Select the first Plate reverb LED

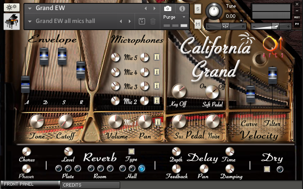click(59, 168)
